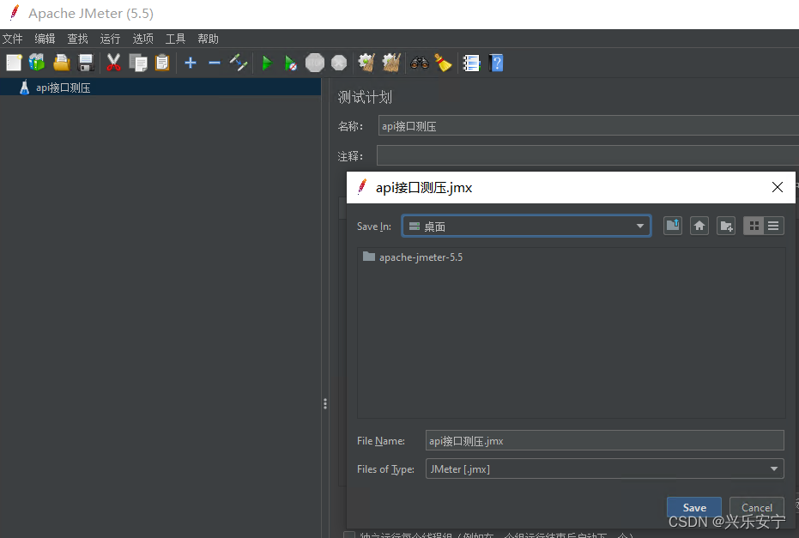The image size is (799, 538).
Task: Click the Search binoculars icon
Action: click(420, 63)
